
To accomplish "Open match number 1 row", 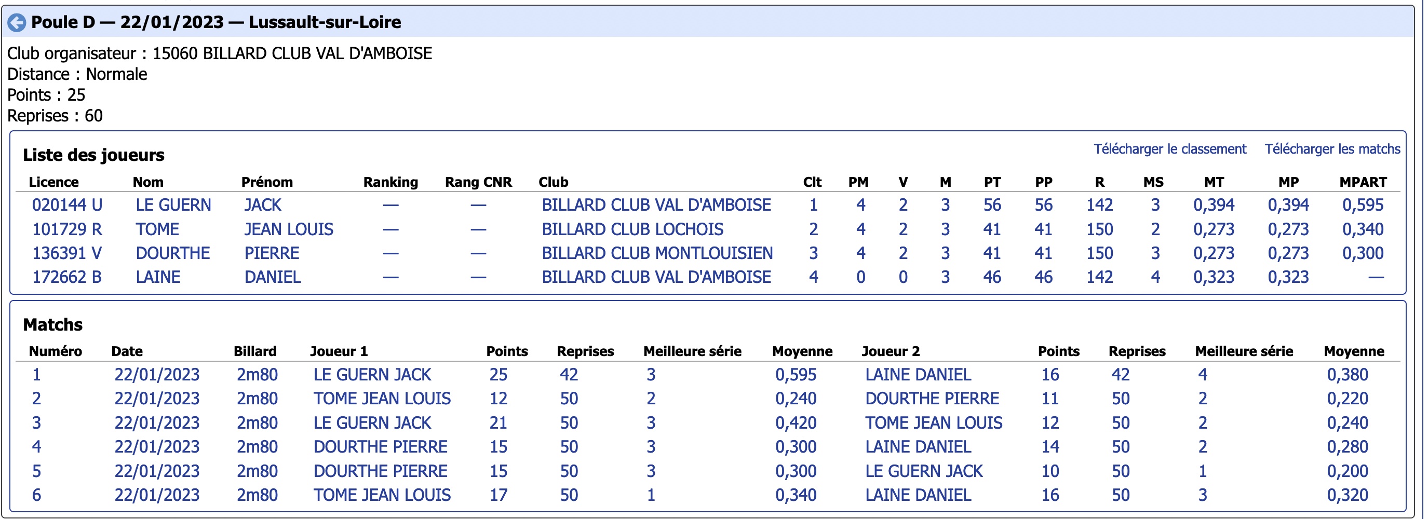I will tap(707, 374).
